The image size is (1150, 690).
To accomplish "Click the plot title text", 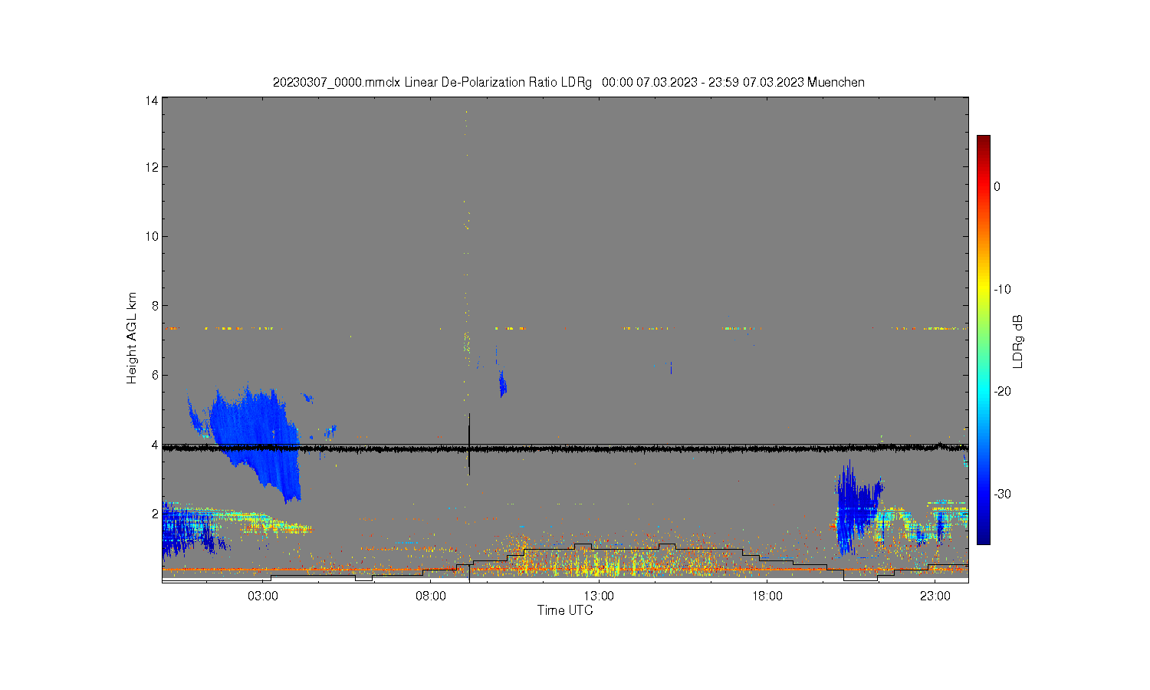I will click(x=568, y=82).
